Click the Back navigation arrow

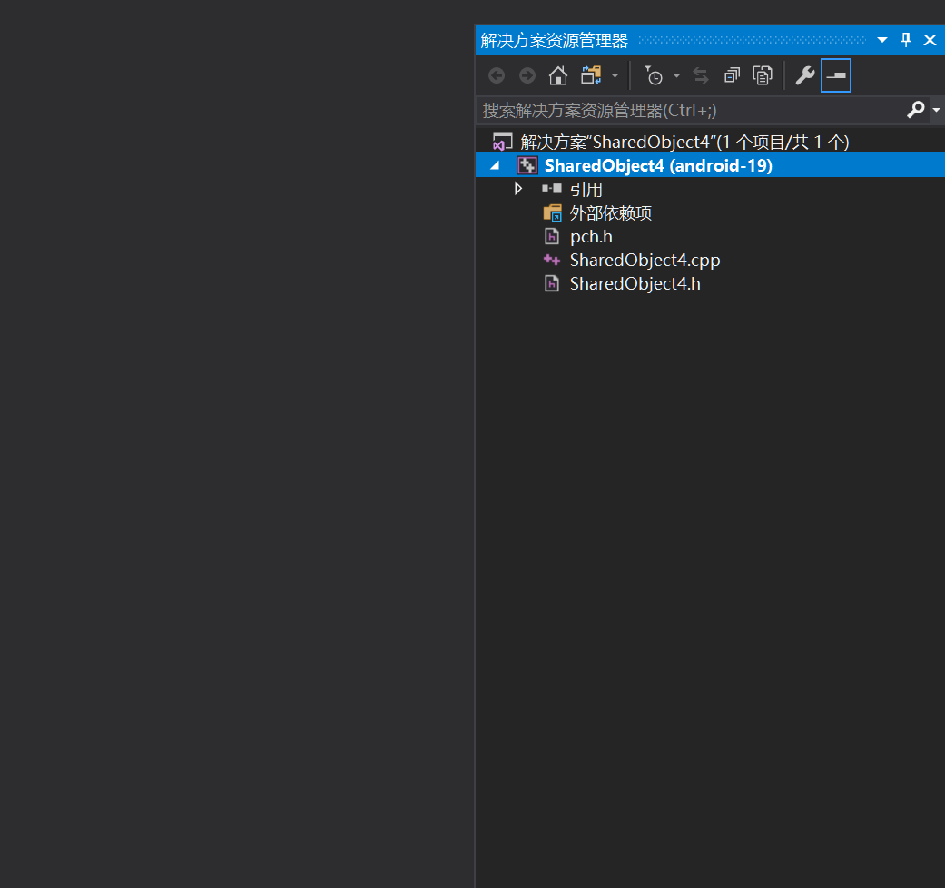pos(497,74)
